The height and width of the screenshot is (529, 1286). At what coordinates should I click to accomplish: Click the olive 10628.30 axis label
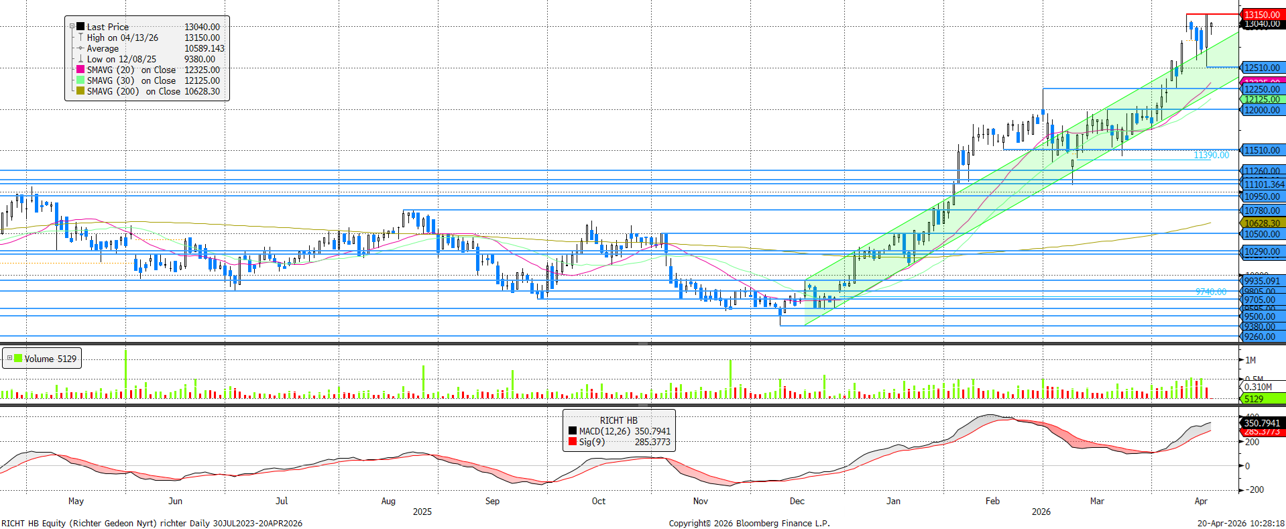click(x=1262, y=223)
